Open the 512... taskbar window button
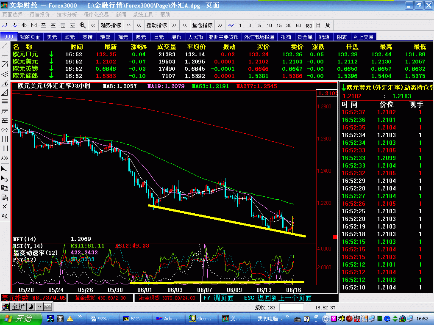434x325 pixels. [136, 319]
